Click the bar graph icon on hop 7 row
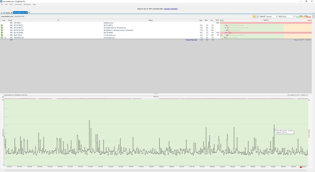This screenshot has height=172, width=315. [x=5, y=37]
